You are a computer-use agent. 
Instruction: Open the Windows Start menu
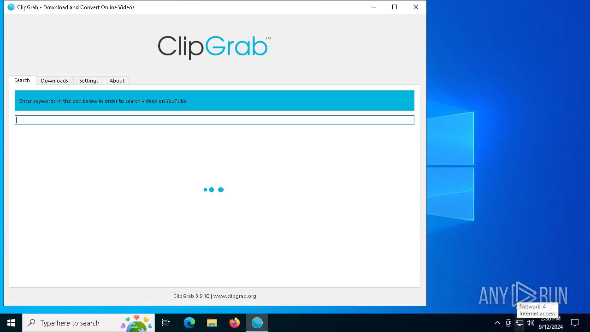pyautogui.click(x=11, y=323)
